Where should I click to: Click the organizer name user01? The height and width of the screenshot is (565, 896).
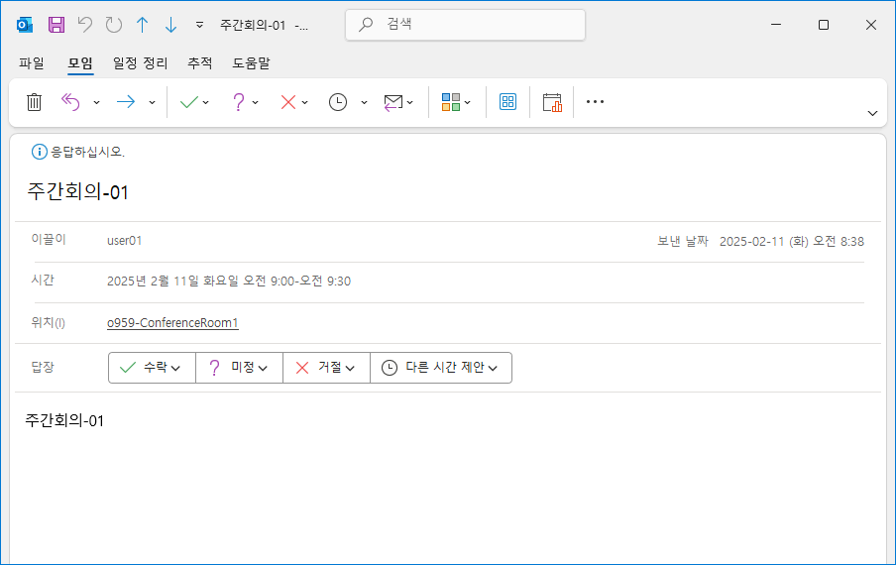tap(124, 241)
